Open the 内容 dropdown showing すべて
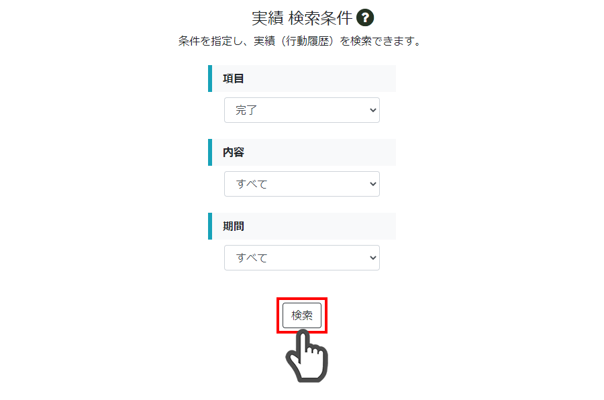604x400 pixels. [x=302, y=184]
